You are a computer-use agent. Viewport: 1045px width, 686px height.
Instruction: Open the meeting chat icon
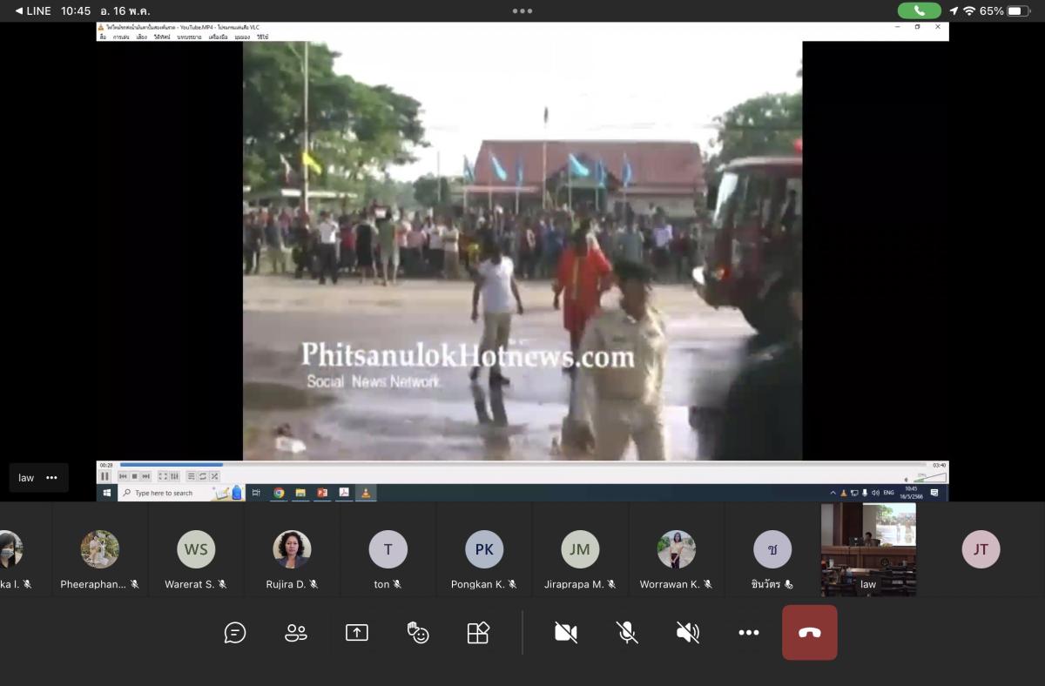[235, 633]
